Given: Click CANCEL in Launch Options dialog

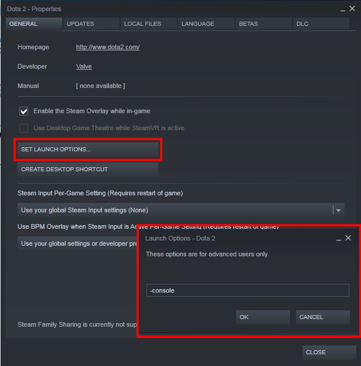Looking at the screenshot, I should click(x=323, y=317).
